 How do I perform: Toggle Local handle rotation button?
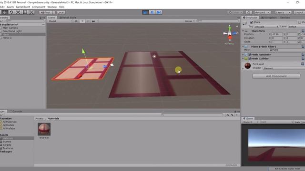pyautogui.click(x=59, y=12)
